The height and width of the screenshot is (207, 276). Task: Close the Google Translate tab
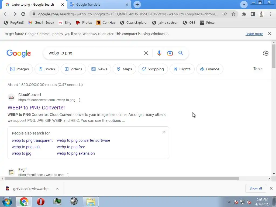(127, 5)
